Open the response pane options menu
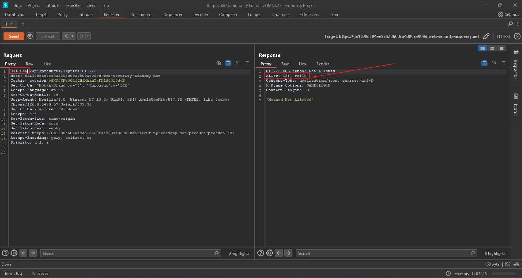522x278 pixels. [x=503, y=63]
